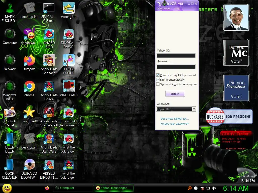Select the first desktop.ini file in top row
Screen dimensions: 258x193
pyautogui.click(x=29, y=10)
